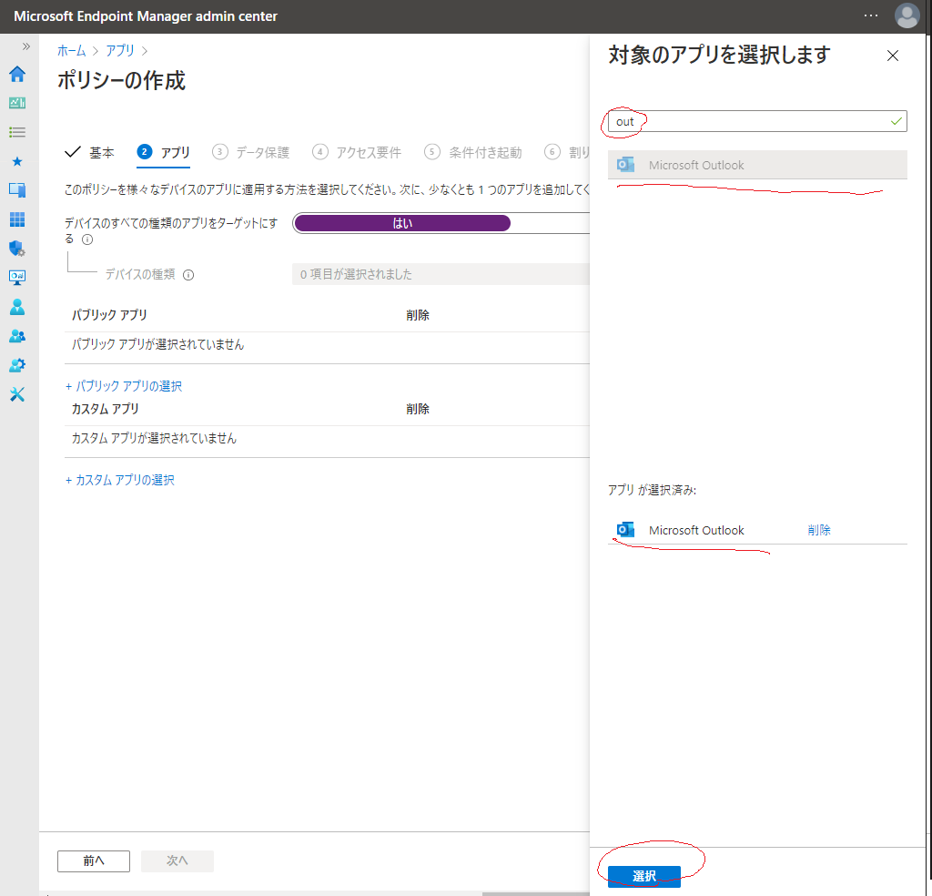Switch to データ保護 wizard step
This screenshot has width=932, height=896.
coord(251,152)
